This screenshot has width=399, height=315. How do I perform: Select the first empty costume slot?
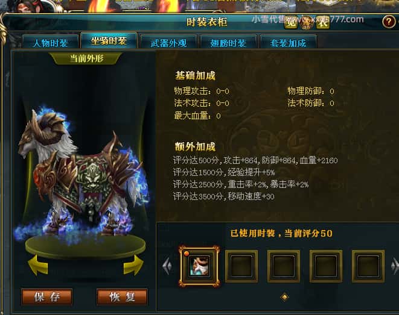tap(241, 266)
